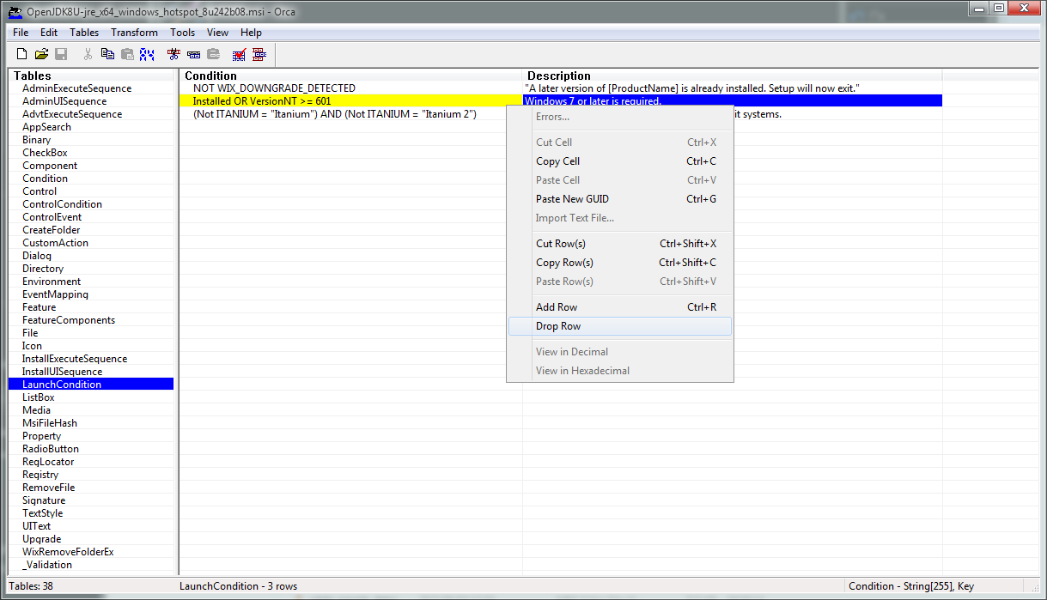Select the Property table in list

(x=41, y=436)
